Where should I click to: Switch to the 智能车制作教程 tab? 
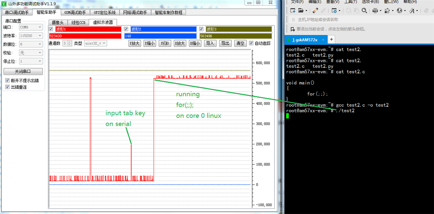coord(169,13)
